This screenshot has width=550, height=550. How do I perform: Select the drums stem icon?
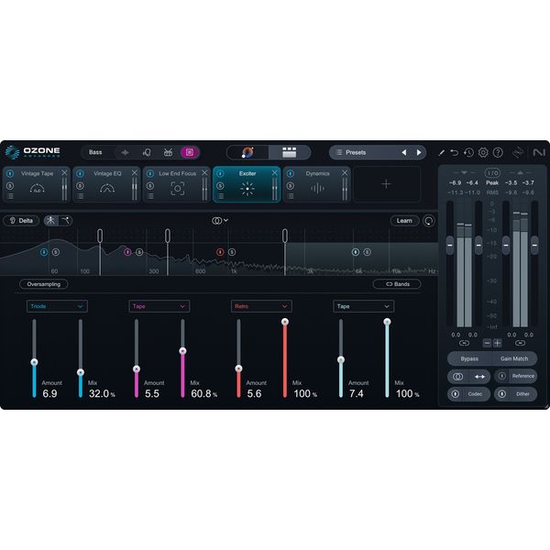coord(168,152)
